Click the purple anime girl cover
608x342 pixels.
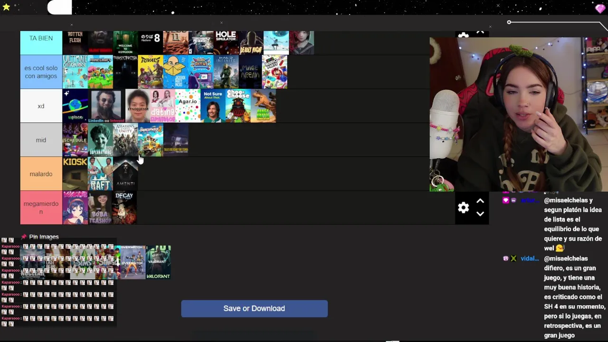[x=75, y=208]
